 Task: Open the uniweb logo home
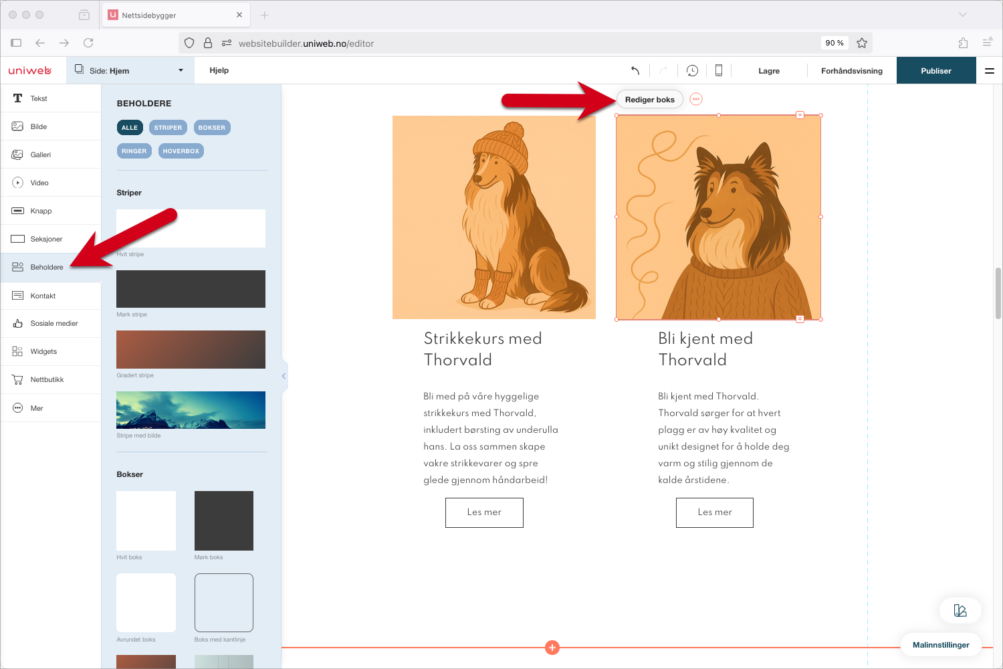tap(30, 70)
